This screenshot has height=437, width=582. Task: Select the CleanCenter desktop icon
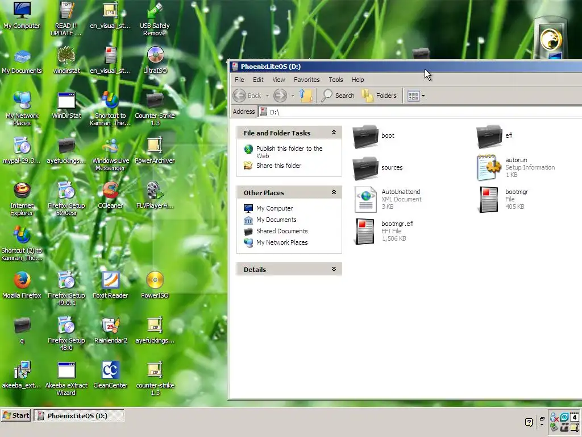(110, 376)
